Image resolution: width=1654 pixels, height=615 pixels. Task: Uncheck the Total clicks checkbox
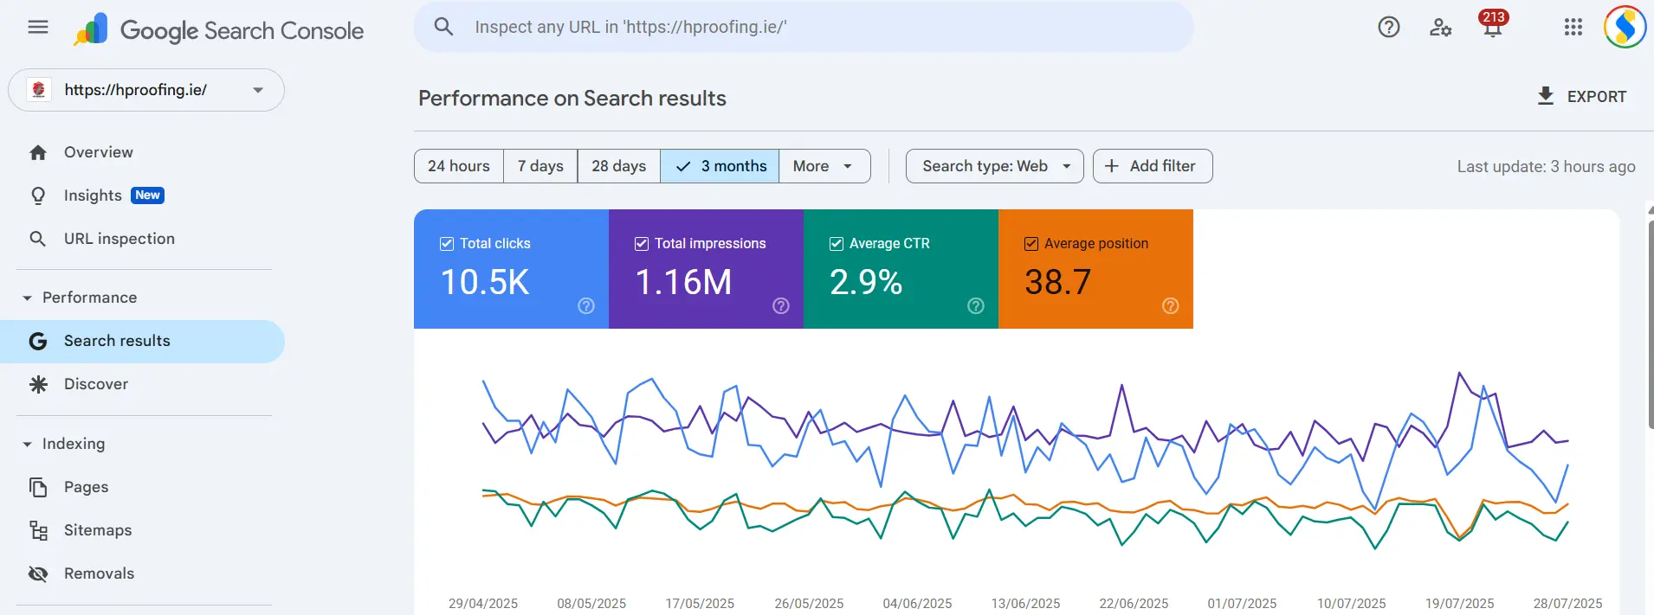(x=447, y=244)
